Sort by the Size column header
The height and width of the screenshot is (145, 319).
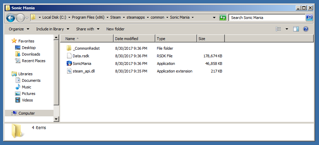211,39
